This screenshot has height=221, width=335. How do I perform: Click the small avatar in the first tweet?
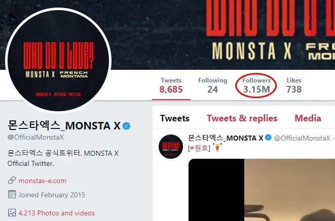click(171, 147)
